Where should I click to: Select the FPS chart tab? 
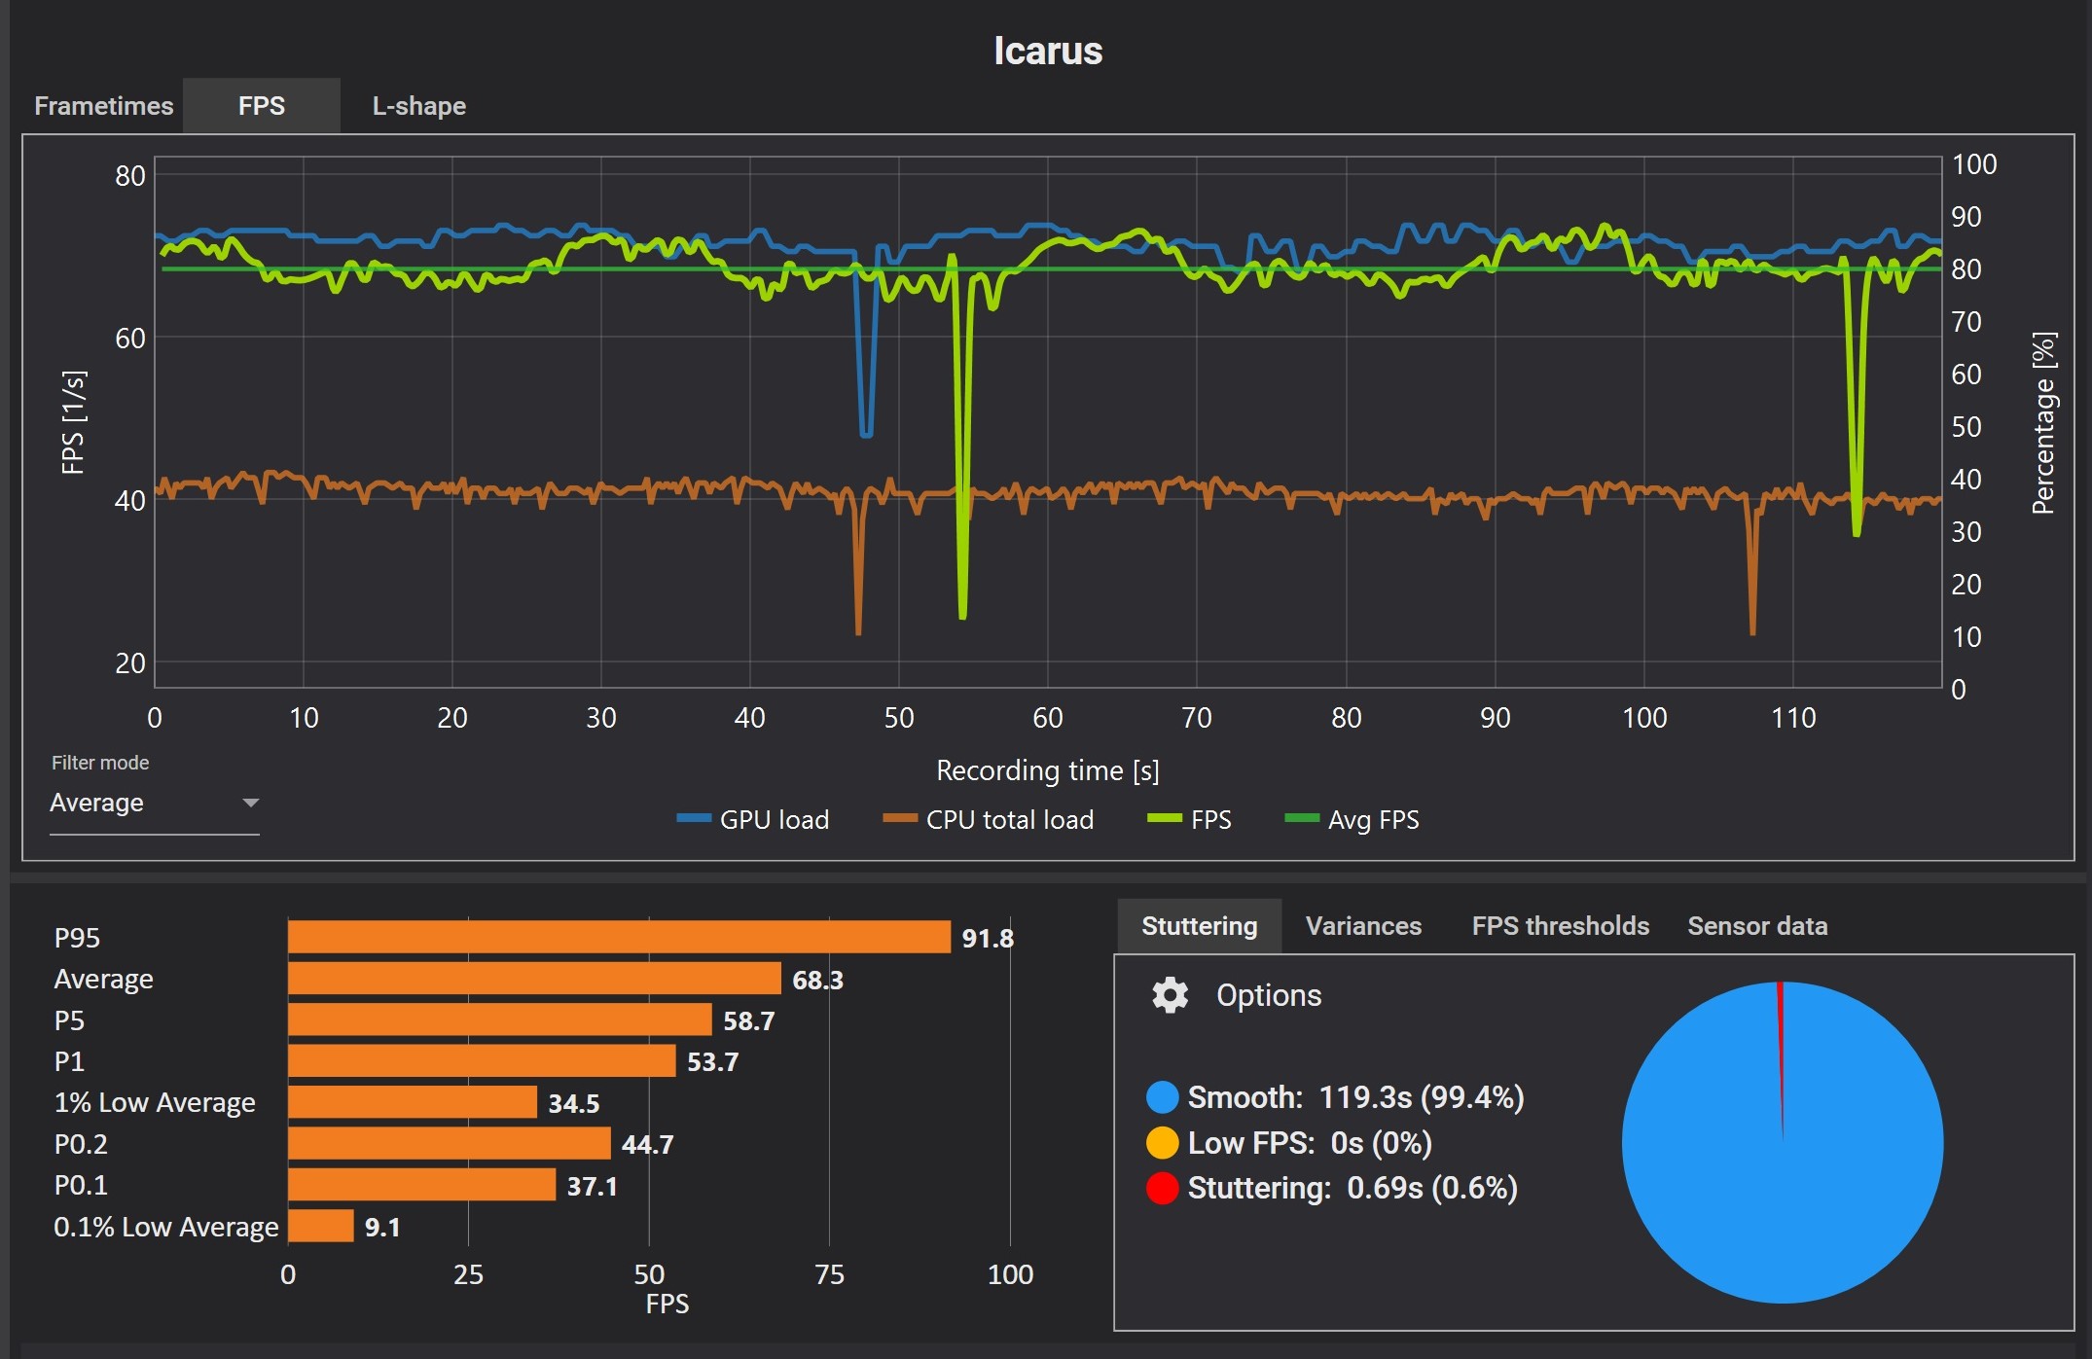[261, 106]
